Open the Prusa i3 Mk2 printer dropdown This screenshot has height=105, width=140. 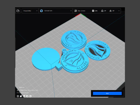30,11
